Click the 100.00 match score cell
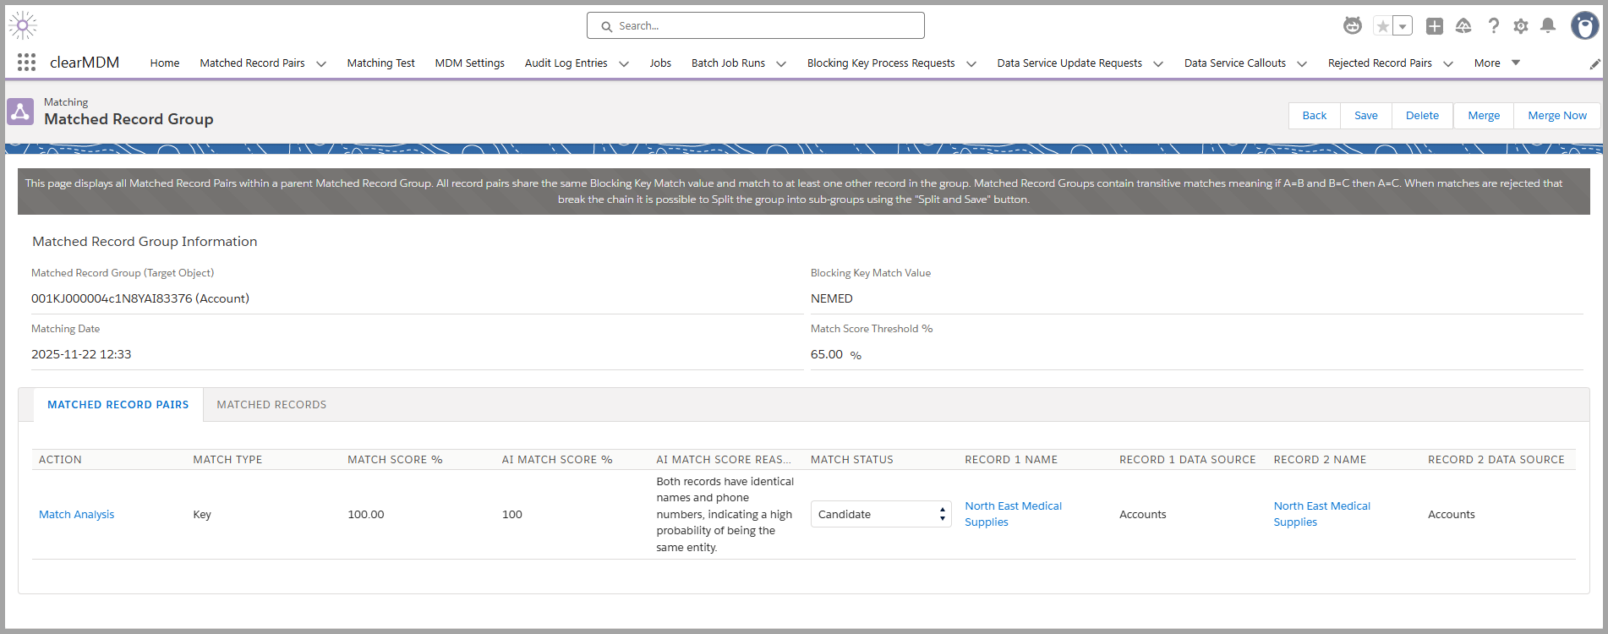 point(365,514)
